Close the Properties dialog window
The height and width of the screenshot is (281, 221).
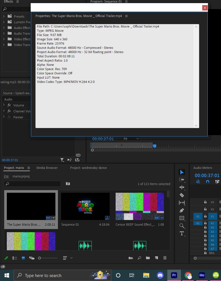(205, 8)
